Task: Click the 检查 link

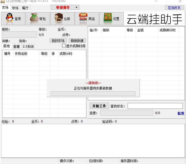Action: [181, 113]
